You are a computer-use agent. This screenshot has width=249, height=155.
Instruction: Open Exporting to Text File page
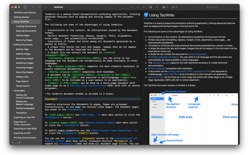click(x=24, y=117)
